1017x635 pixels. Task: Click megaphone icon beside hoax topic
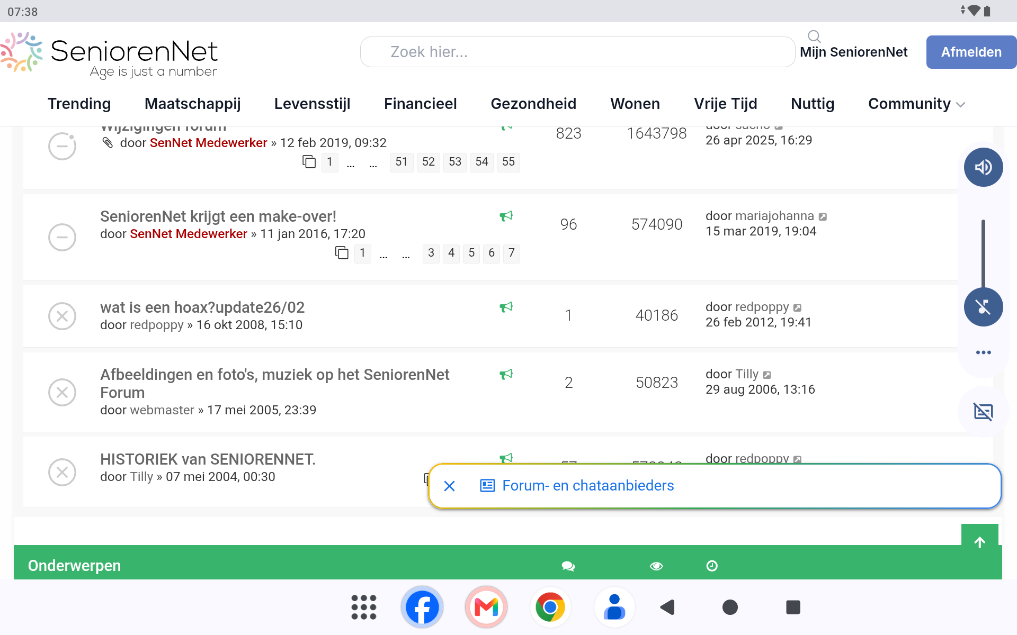coord(506,307)
